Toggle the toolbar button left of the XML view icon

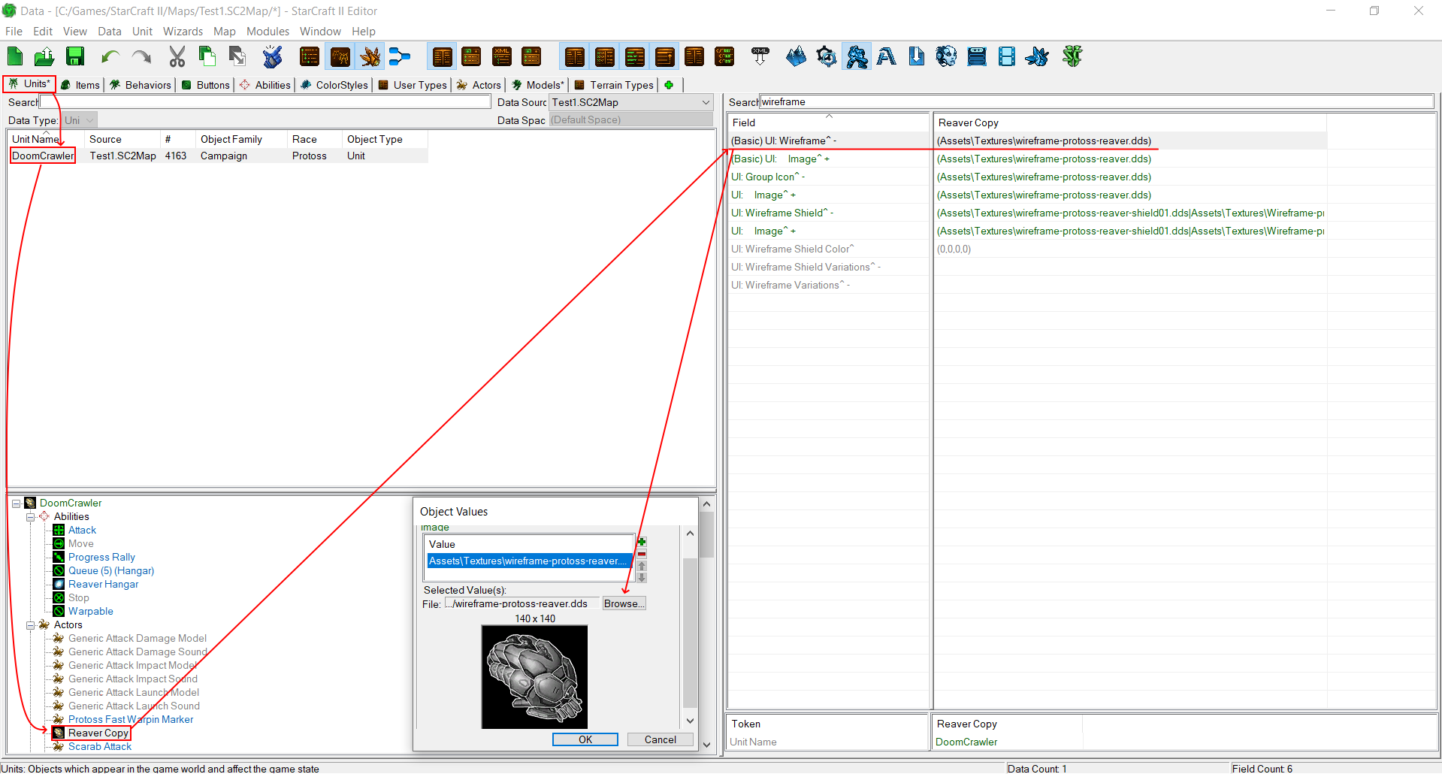(x=472, y=56)
